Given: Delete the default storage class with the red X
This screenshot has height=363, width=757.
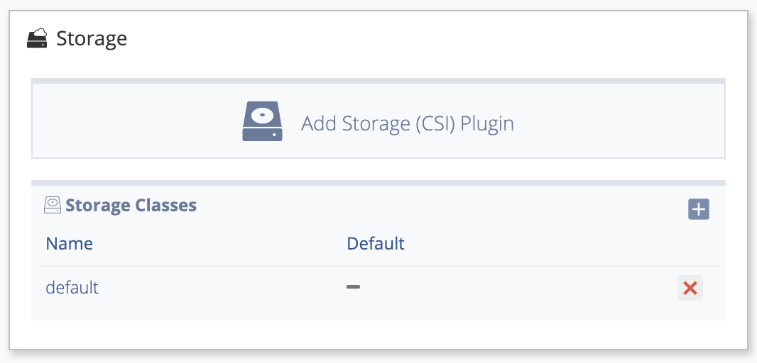Looking at the screenshot, I should [x=690, y=288].
